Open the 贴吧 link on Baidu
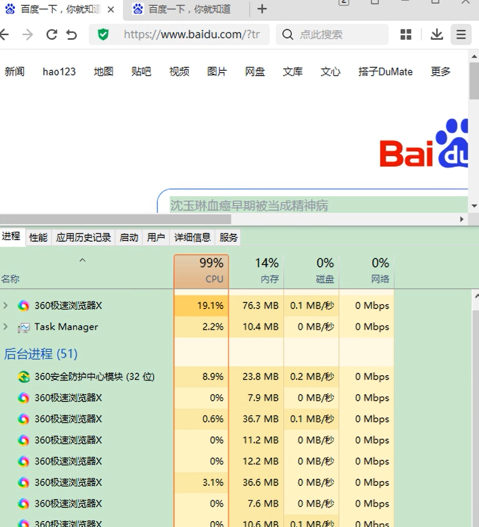The width and height of the screenshot is (479, 527). (141, 71)
